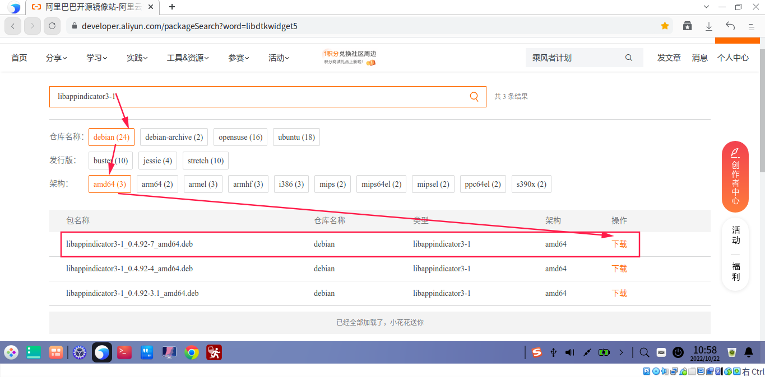
Task: Click the gold bookmark star in address bar
Action: (665, 26)
